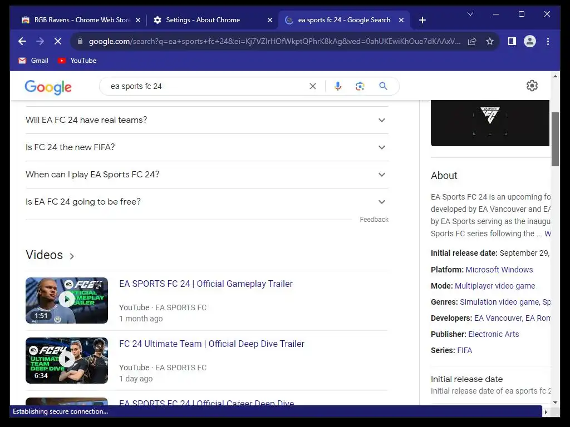Viewport: 570px width, 427px height.
Task: Open the YouTube bookmark
Action: [x=77, y=61]
